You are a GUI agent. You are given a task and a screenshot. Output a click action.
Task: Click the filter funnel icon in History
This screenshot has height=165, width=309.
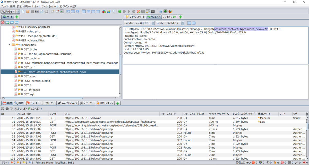pyautogui.click(x=12, y=109)
